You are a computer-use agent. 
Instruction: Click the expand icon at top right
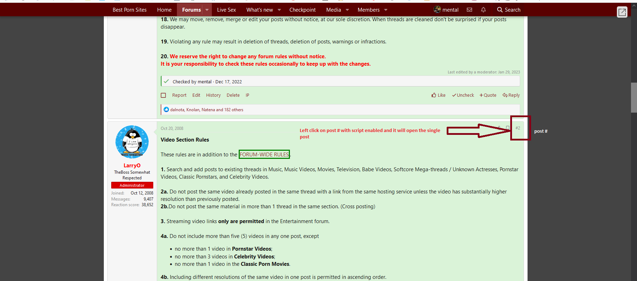622,12
